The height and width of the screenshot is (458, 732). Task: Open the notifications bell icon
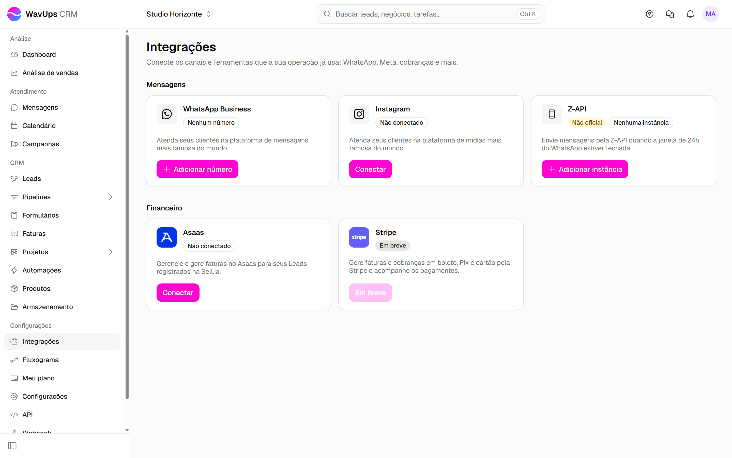click(690, 14)
